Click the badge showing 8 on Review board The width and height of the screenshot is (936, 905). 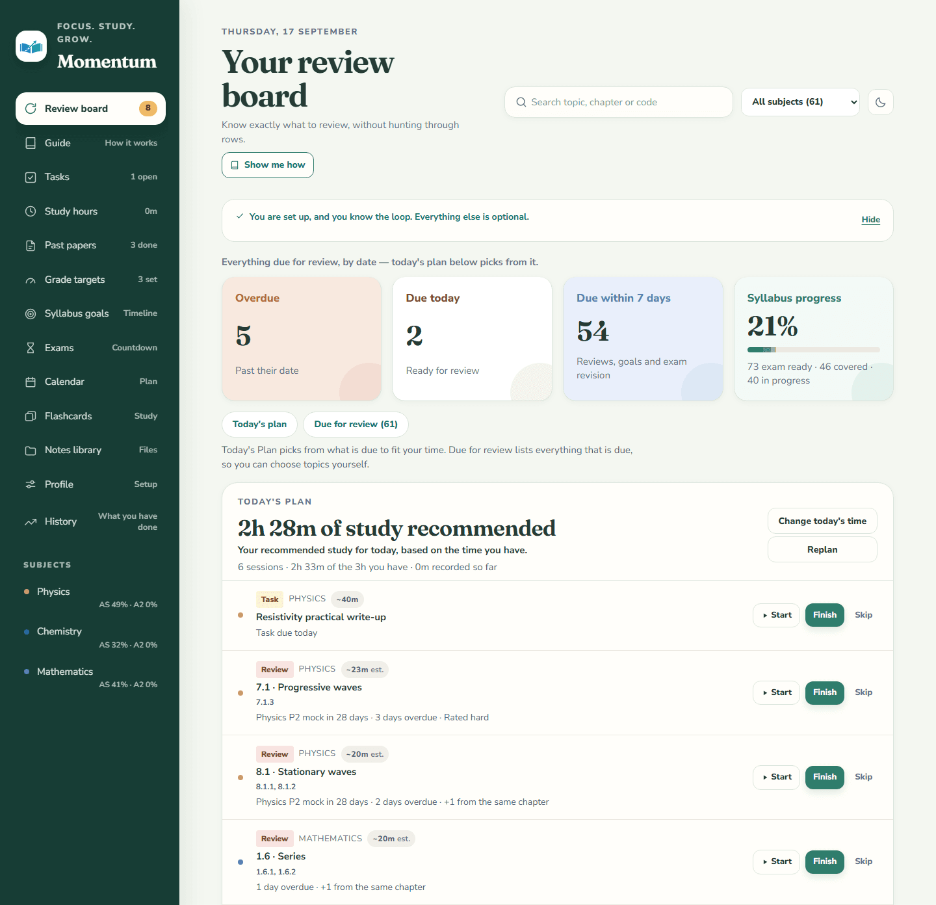click(148, 108)
